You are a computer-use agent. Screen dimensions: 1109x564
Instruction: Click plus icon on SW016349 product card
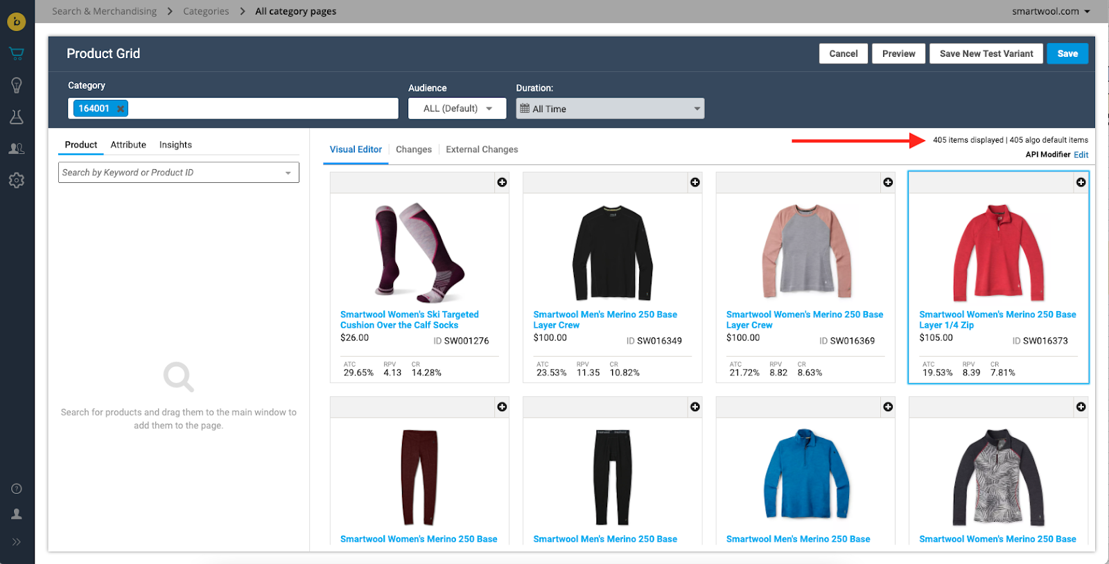[x=695, y=182]
